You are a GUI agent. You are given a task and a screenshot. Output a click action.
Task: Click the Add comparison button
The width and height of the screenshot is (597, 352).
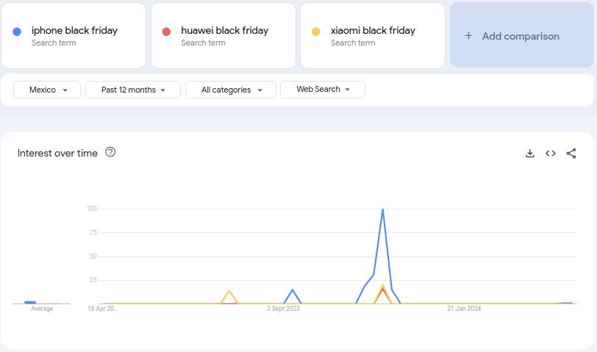coord(521,35)
